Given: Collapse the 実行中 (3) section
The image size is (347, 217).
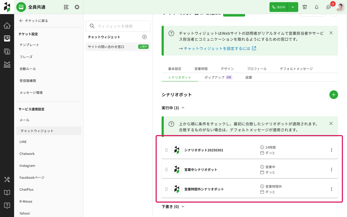Looking at the screenshot, I should [x=183, y=108].
